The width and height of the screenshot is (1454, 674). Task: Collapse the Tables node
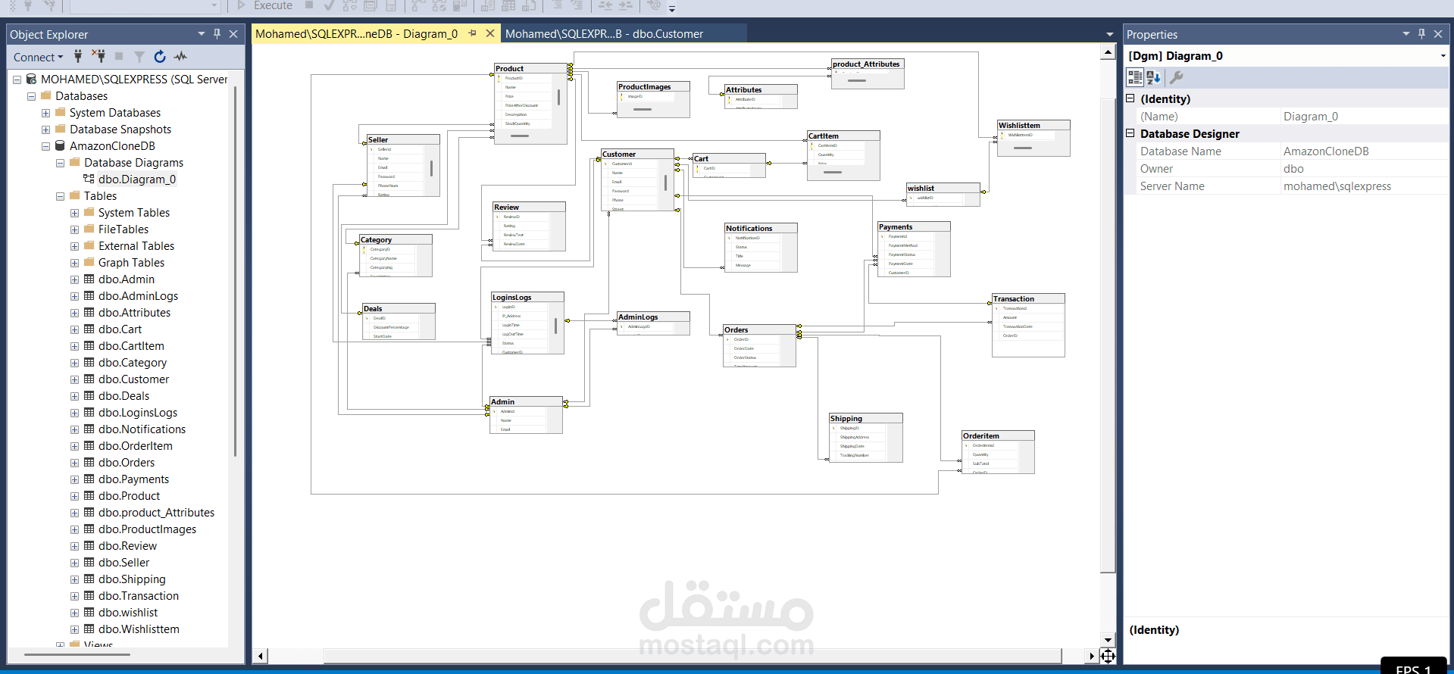[x=60, y=196]
